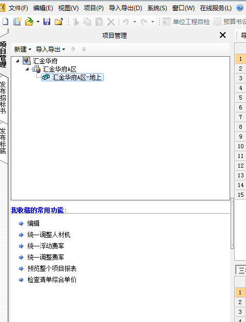
Task: Select row header 15 in upper grid
Action: coord(240,195)
